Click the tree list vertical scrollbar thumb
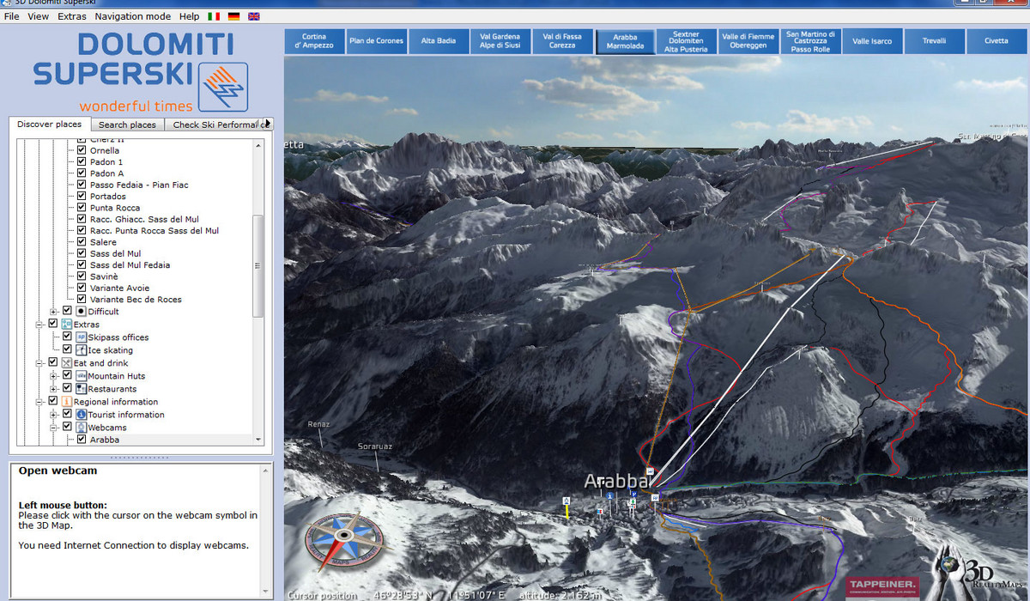Screen dimensions: 1030x601 tap(257, 266)
